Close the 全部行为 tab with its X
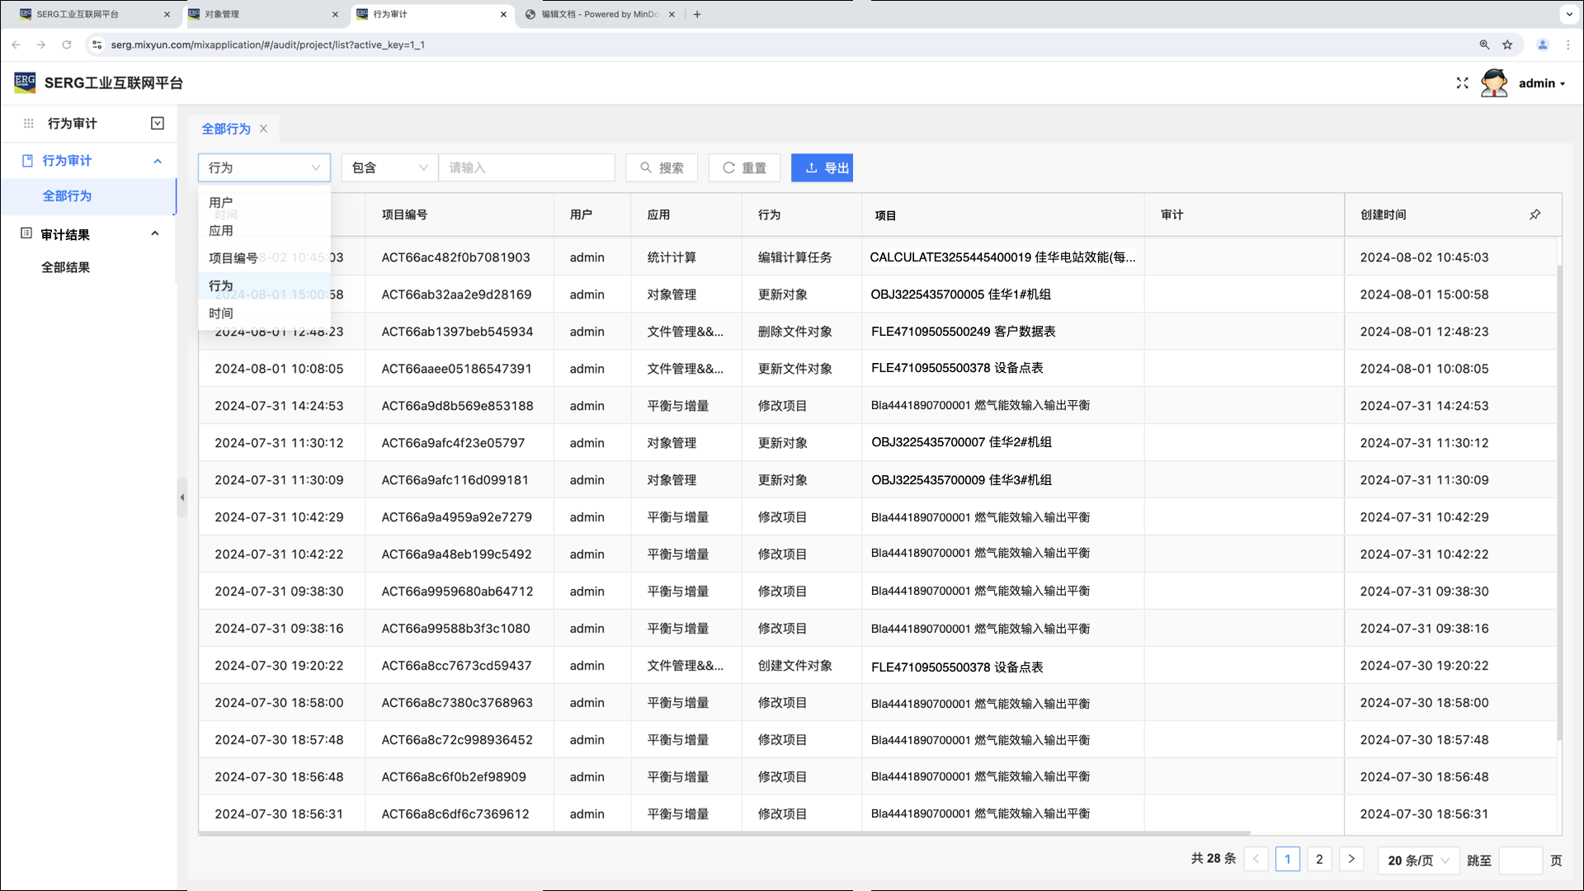The width and height of the screenshot is (1584, 891). [x=263, y=129]
